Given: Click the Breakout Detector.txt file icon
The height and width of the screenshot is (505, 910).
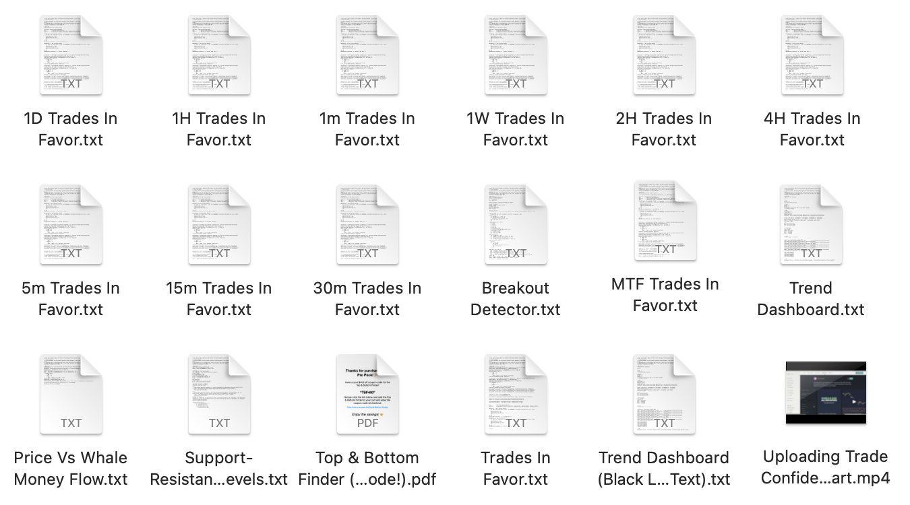Looking at the screenshot, I should click(516, 225).
